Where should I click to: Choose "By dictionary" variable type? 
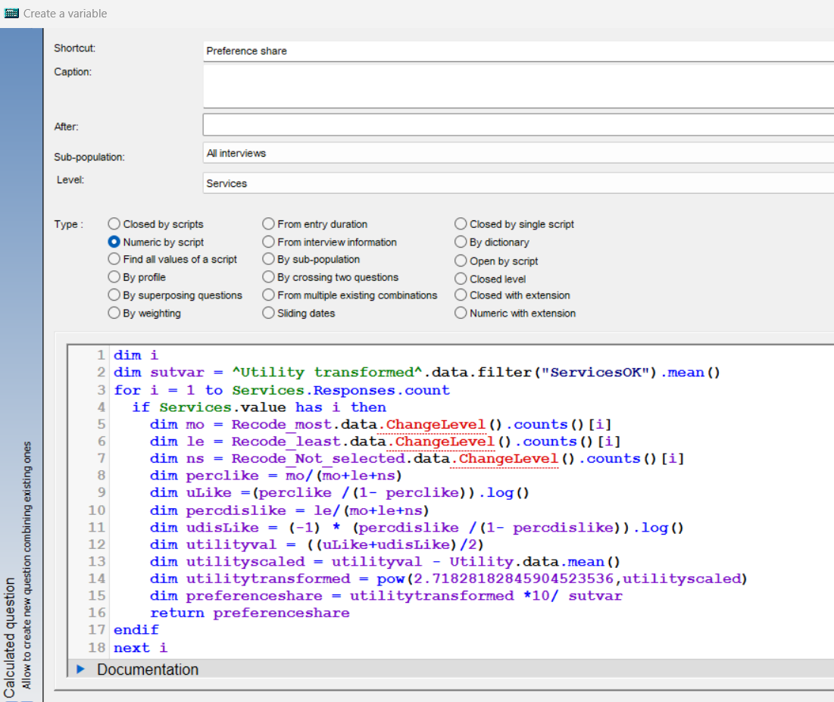tap(461, 242)
